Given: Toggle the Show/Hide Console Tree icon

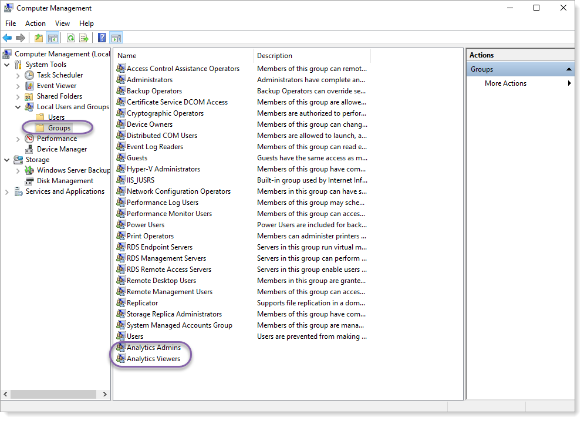Looking at the screenshot, I should [52, 38].
